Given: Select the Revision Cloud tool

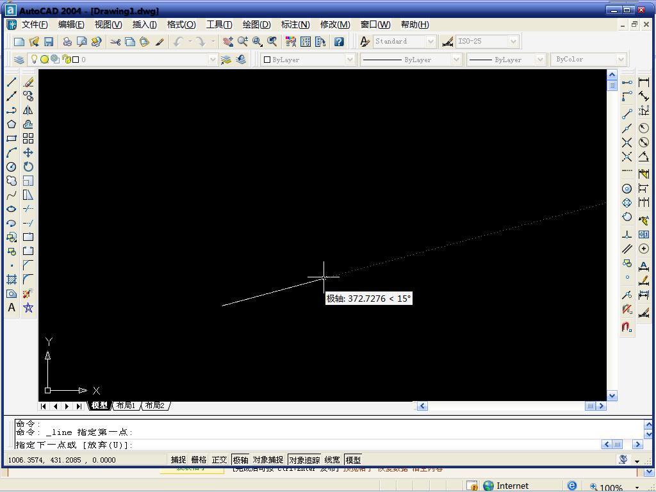Looking at the screenshot, I should (12, 181).
